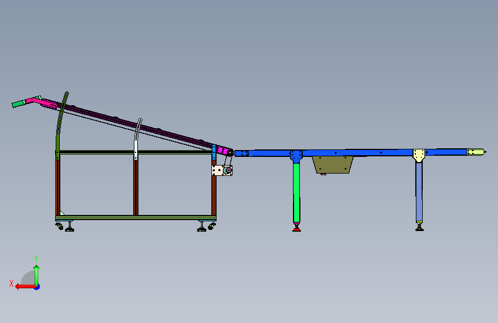498x323 pixels.
Task: Select the yellow end cap of blue beam
Action: tap(476, 152)
